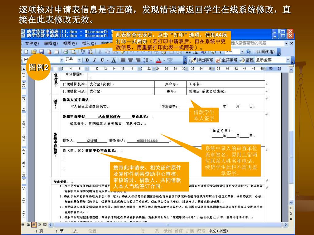This screenshot has height=235, width=314.
Task: Click the phone number 05588403333 field
Action: [x=147, y=141]
